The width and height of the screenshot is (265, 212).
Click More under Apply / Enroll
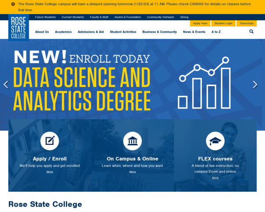point(49,172)
